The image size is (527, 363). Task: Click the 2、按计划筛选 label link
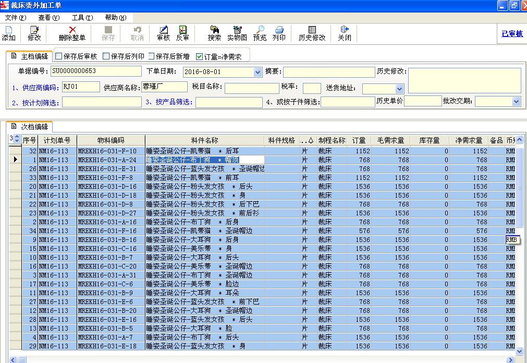35,103
